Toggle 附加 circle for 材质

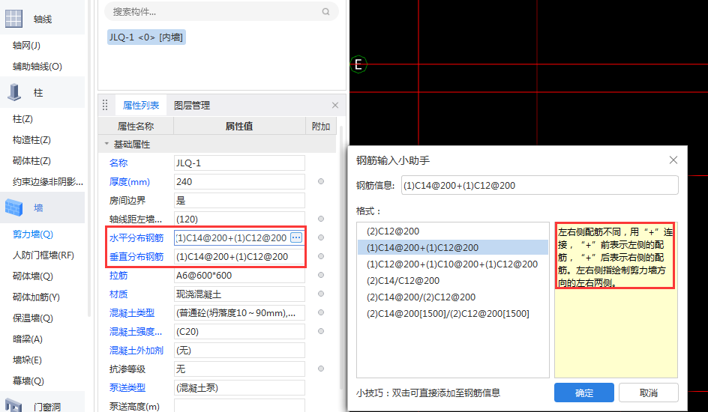[x=321, y=294]
